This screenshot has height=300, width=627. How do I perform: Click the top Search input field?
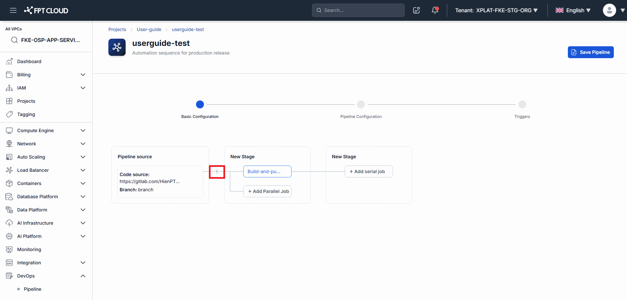358,10
